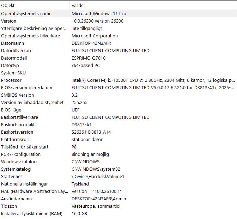Select the \Device\HarddiskVolume1 value

(98, 177)
